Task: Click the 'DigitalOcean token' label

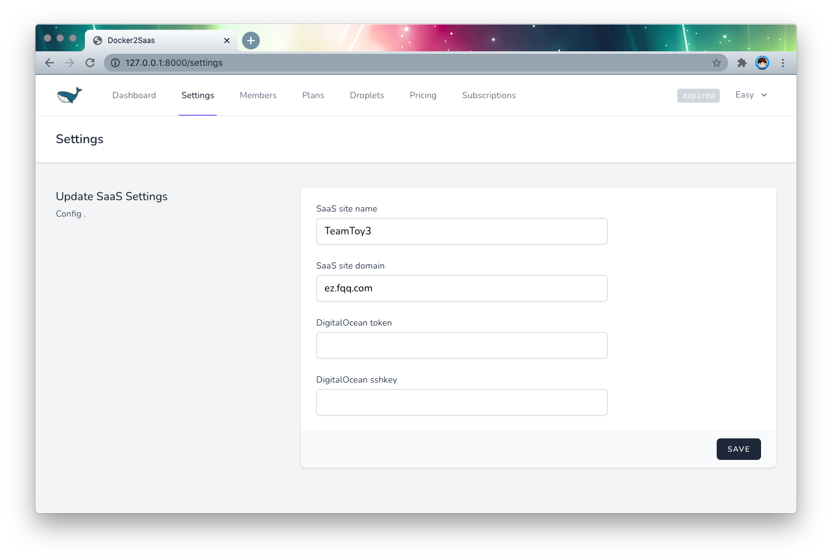Action: 354,322
